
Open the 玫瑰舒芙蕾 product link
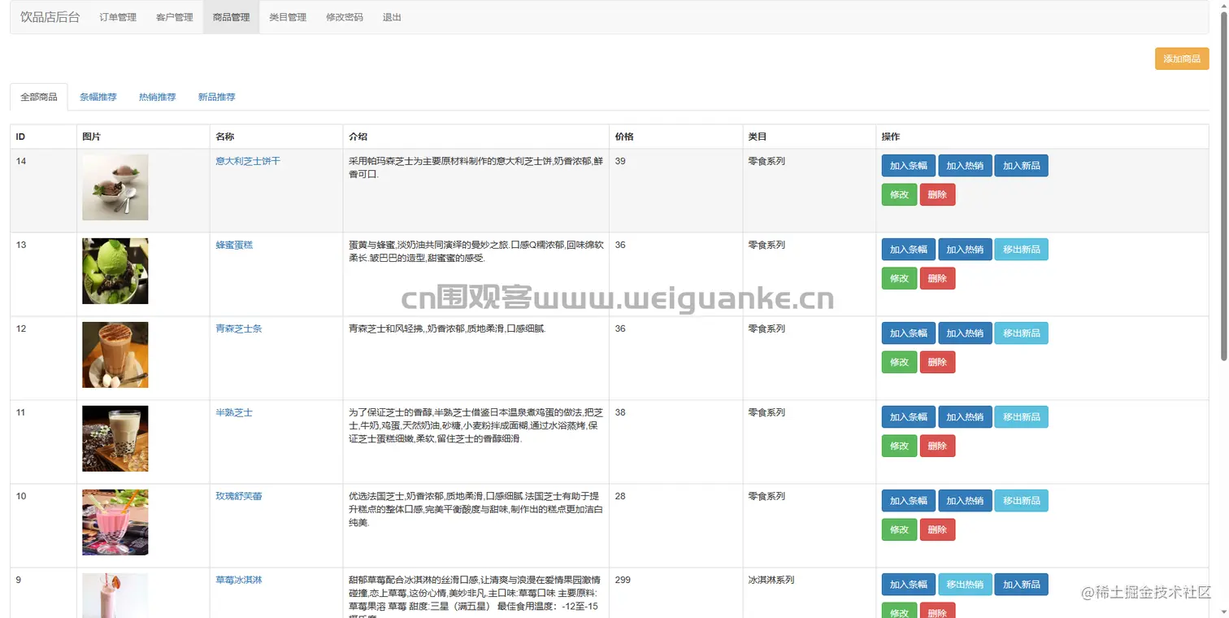(239, 496)
